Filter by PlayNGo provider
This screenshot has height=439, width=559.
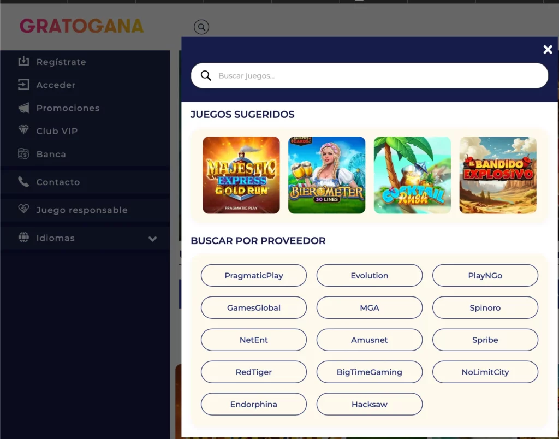pyautogui.click(x=485, y=275)
